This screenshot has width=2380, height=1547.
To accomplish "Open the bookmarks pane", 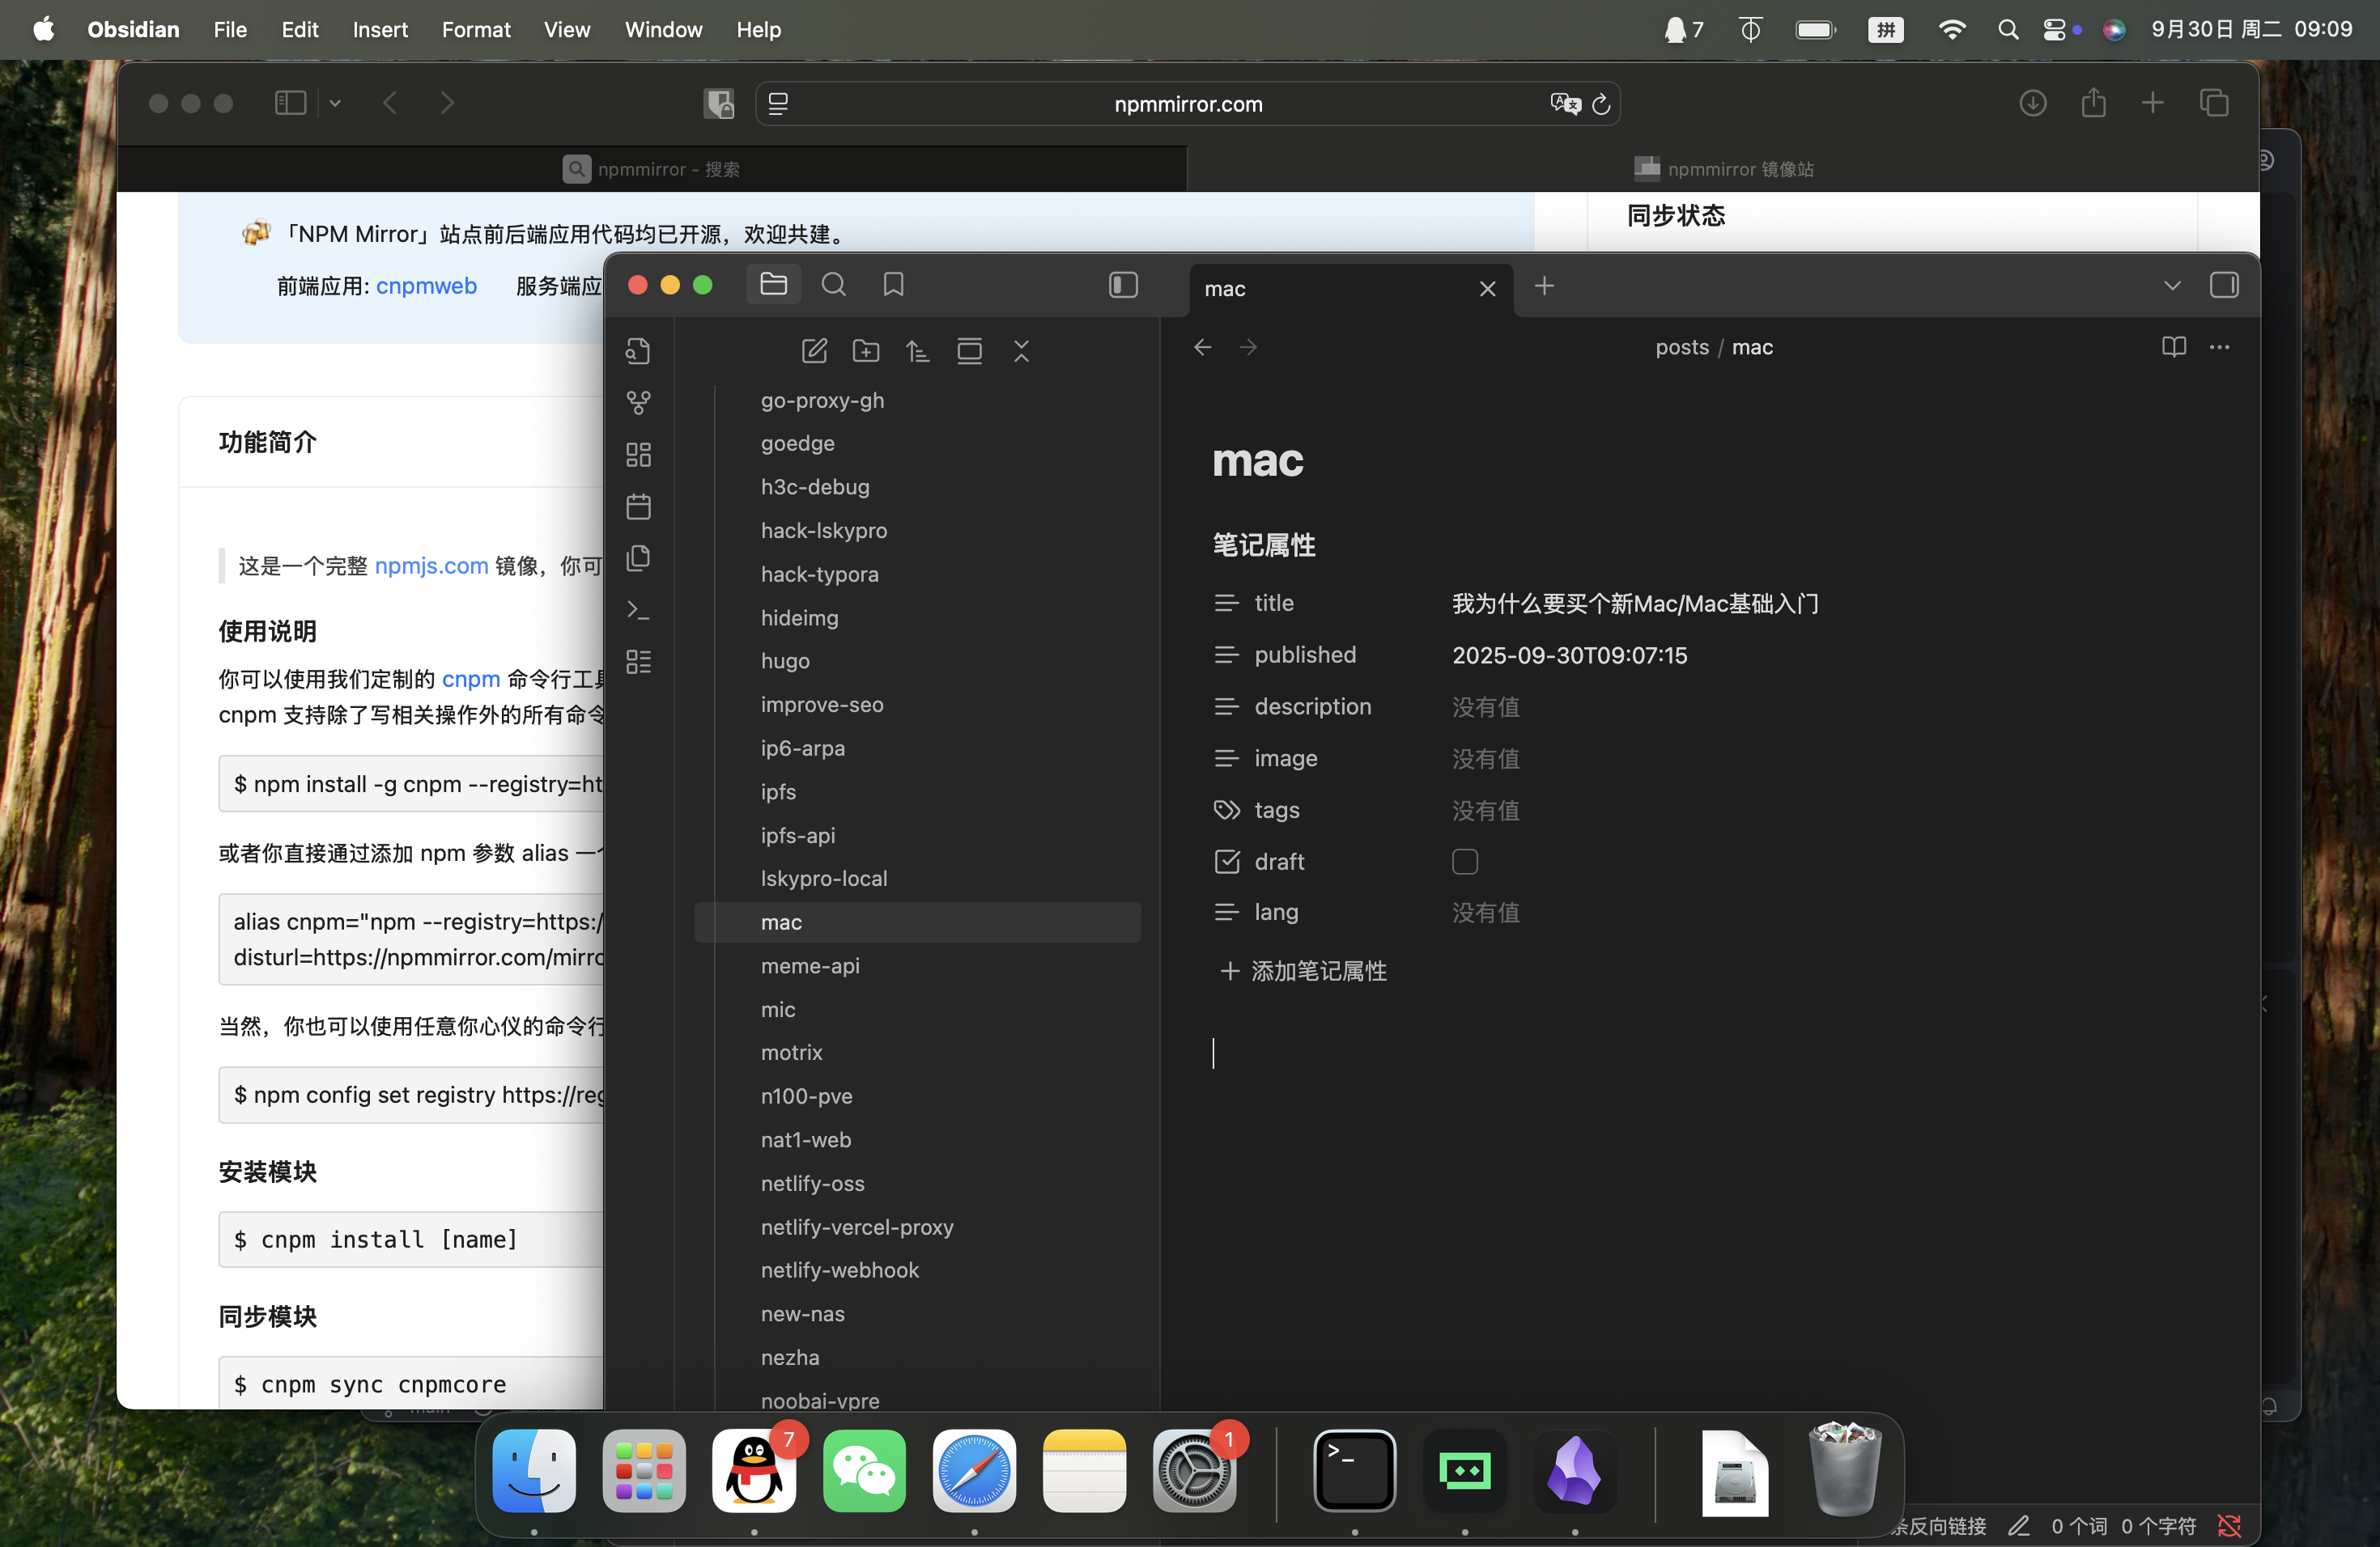I will tap(893, 285).
